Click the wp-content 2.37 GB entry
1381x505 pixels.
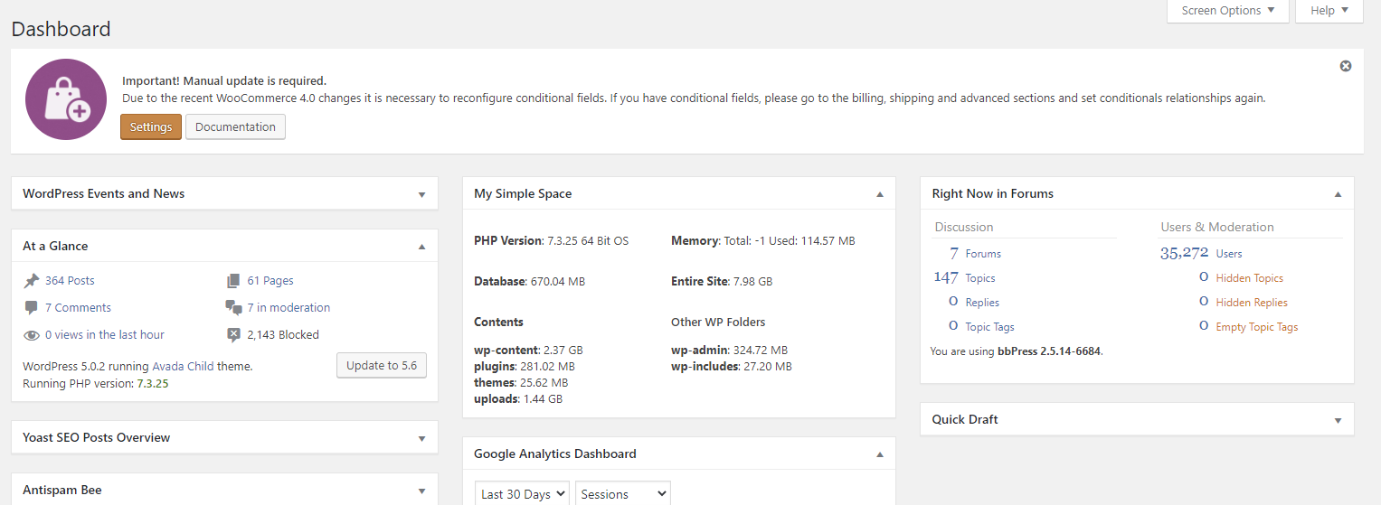(x=528, y=351)
